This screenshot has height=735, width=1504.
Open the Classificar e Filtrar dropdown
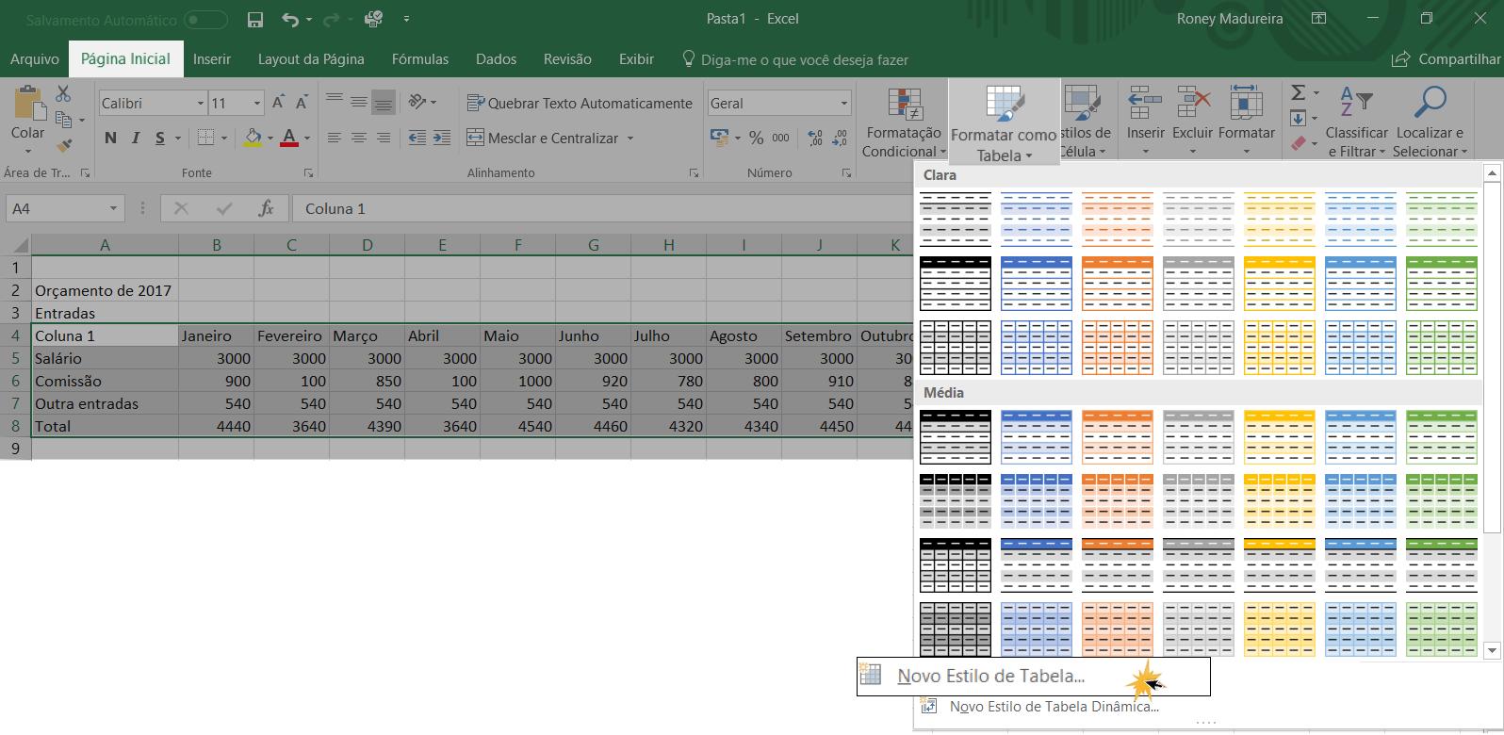click(1356, 122)
